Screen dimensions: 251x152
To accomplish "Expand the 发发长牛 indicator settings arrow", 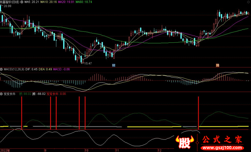I will (2, 94).
